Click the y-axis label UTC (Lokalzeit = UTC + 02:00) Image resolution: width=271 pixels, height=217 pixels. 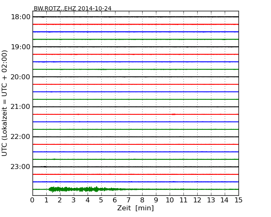(4, 103)
